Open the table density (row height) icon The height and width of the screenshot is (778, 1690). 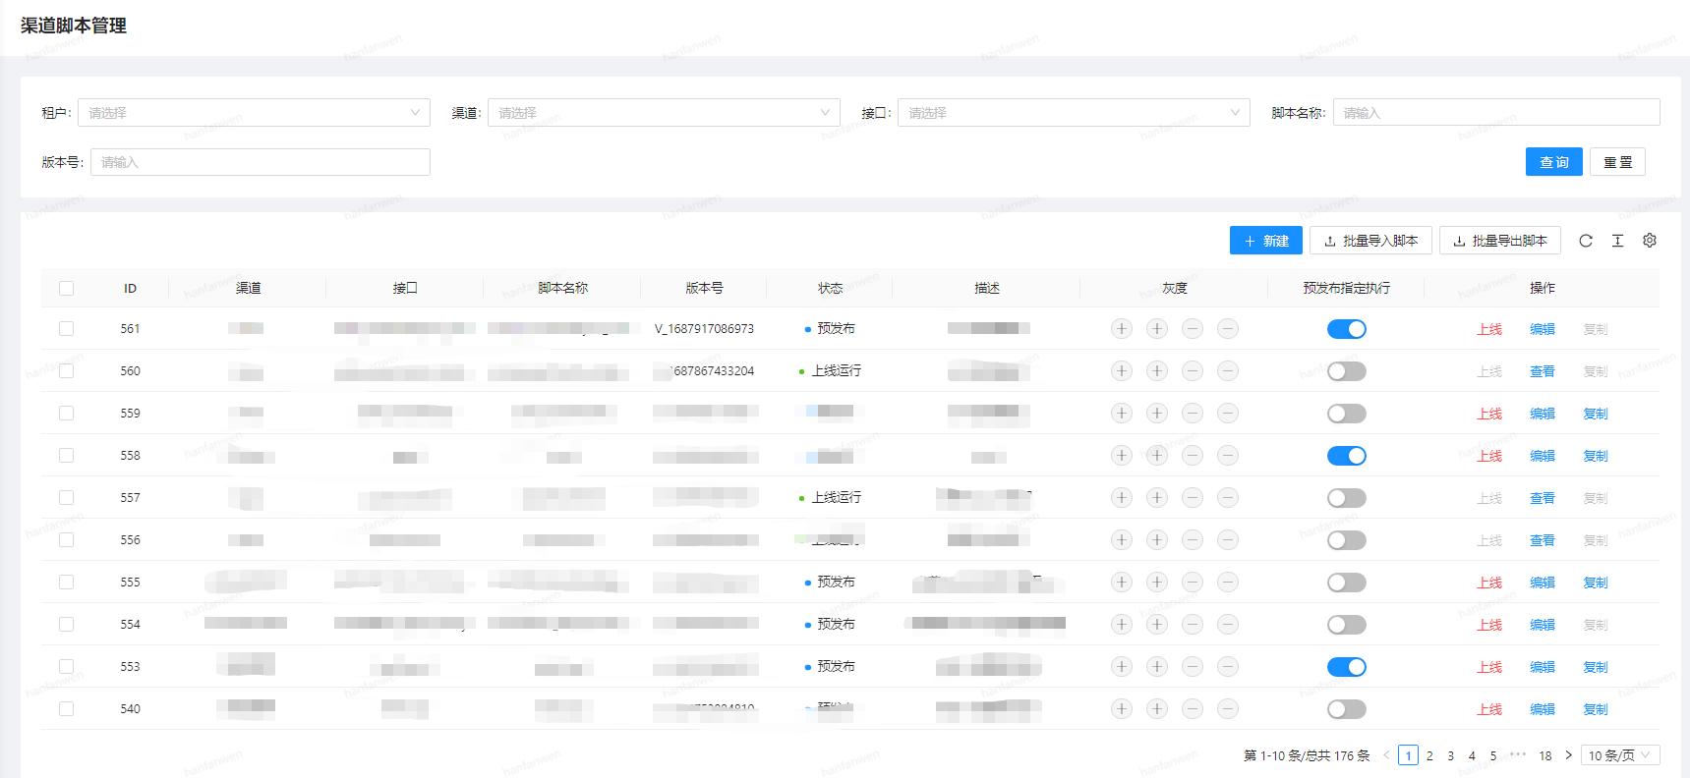[x=1617, y=241]
